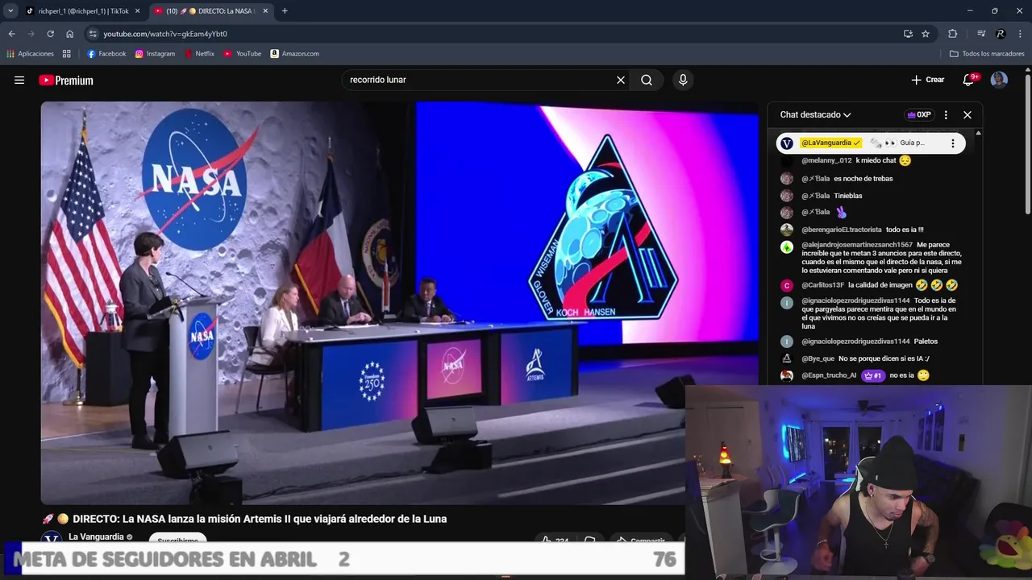
Task: Open the live chat options kebab menu
Action: [946, 114]
